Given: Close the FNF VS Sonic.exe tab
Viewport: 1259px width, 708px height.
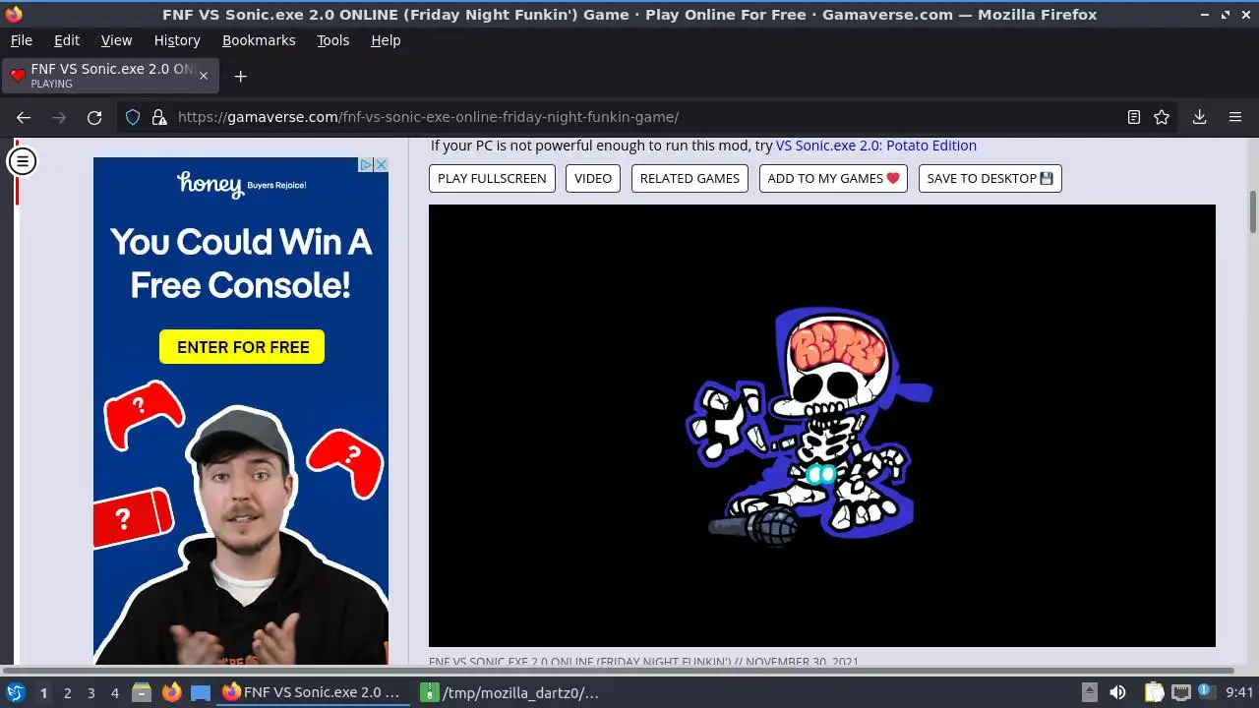Looking at the screenshot, I should click(x=204, y=76).
